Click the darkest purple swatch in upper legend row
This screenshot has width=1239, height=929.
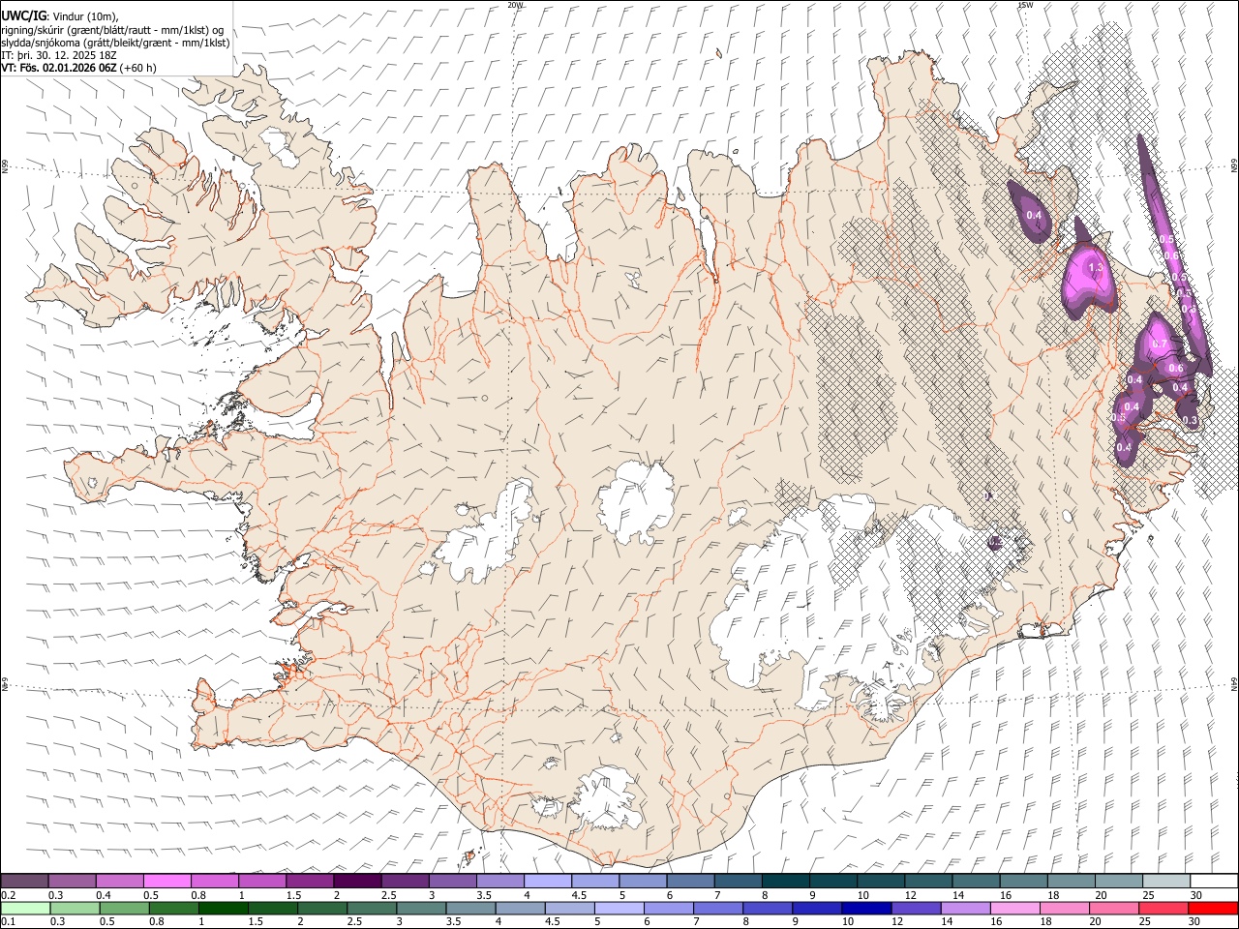pyautogui.click(x=357, y=881)
